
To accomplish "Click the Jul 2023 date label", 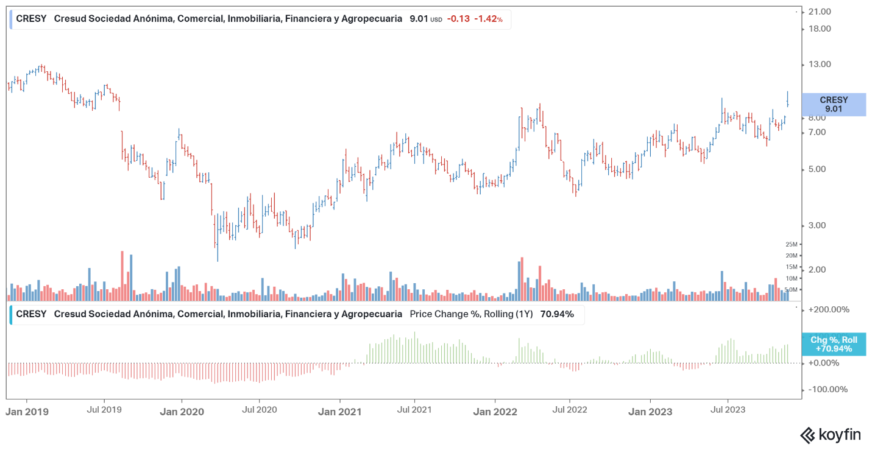I will pos(728,410).
